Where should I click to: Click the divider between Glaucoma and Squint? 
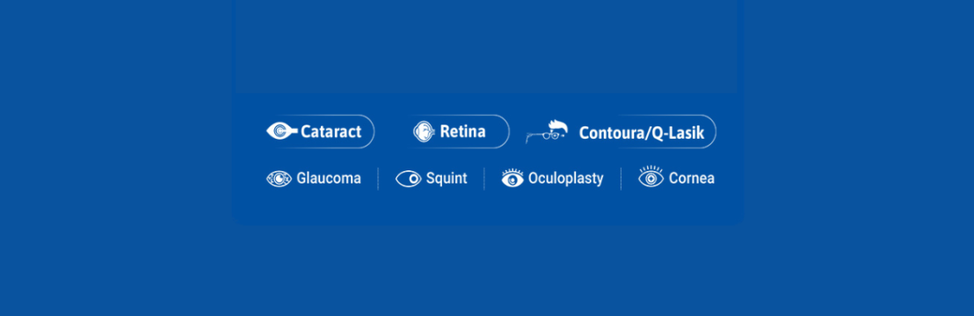click(x=378, y=179)
